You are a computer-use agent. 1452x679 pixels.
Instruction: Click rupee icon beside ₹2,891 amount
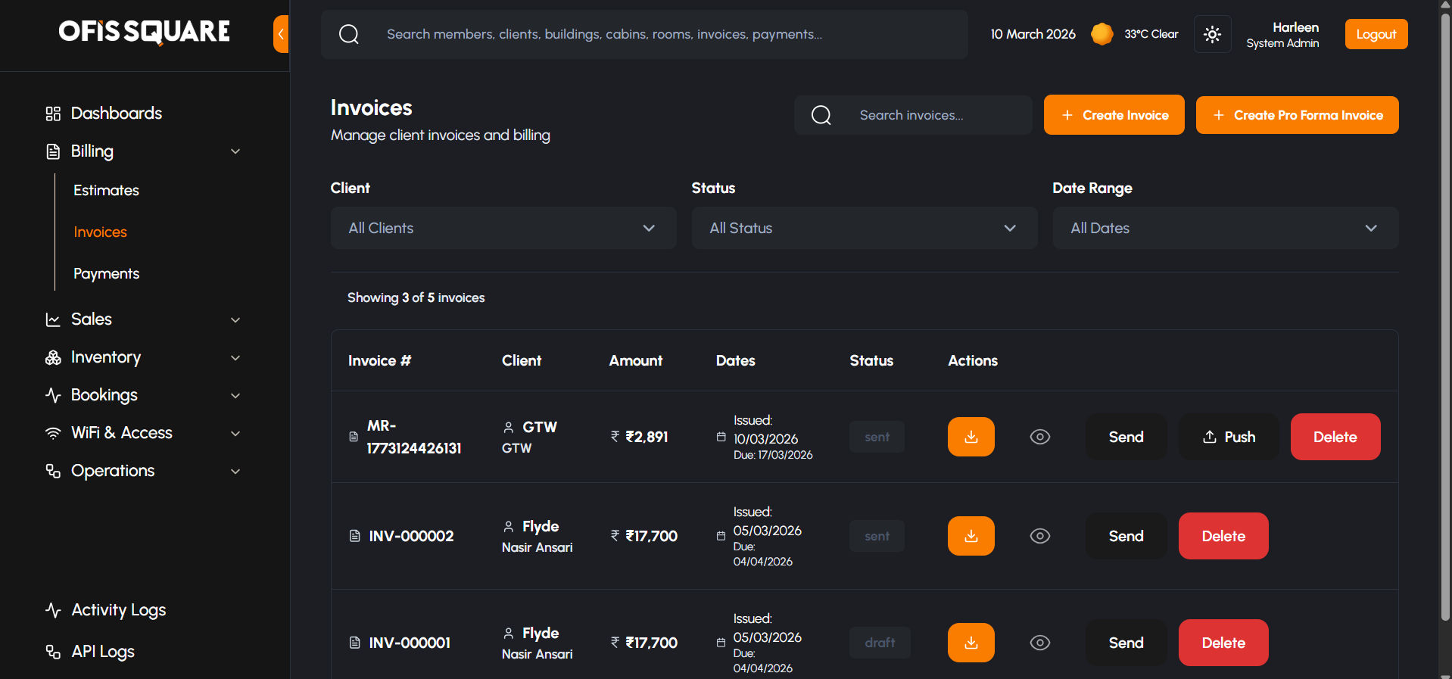pos(615,436)
